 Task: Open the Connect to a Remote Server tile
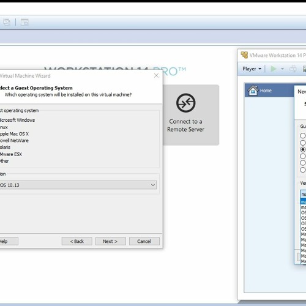191,115
